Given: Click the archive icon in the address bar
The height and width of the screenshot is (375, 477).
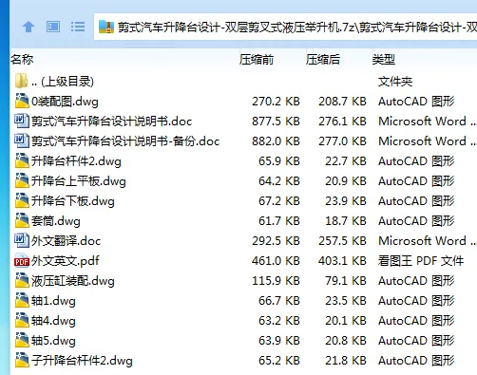Looking at the screenshot, I should coord(106,28).
